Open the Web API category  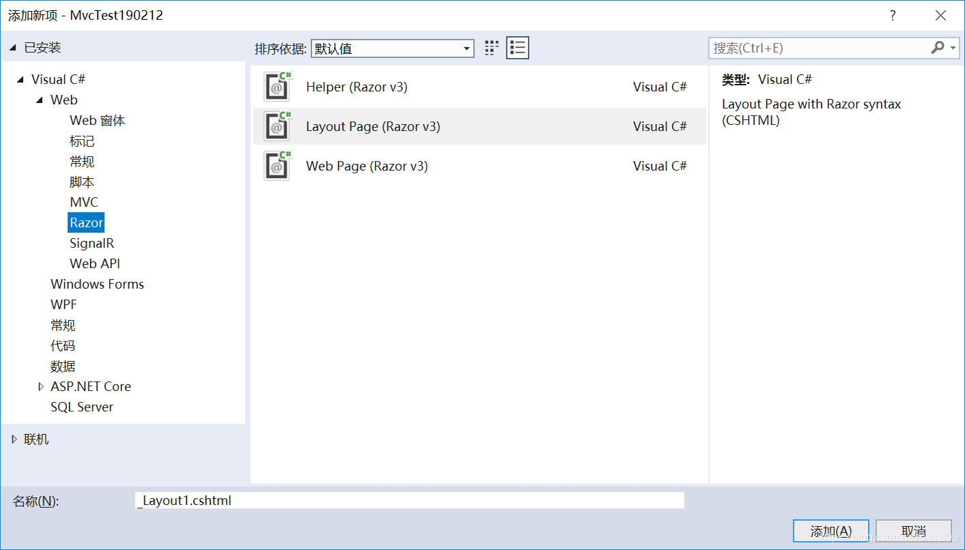(95, 263)
